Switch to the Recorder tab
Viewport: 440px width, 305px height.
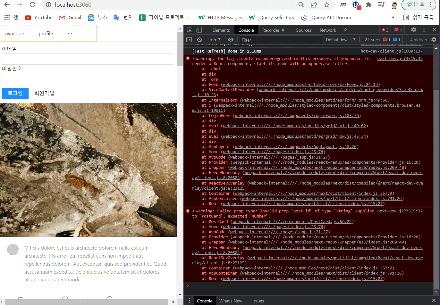coord(273,30)
